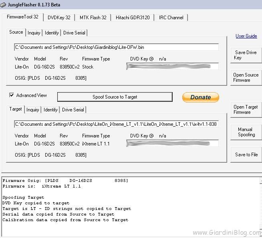The image size is (262, 238).
Task: Click the Save to File button
Action: [x=246, y=155]
